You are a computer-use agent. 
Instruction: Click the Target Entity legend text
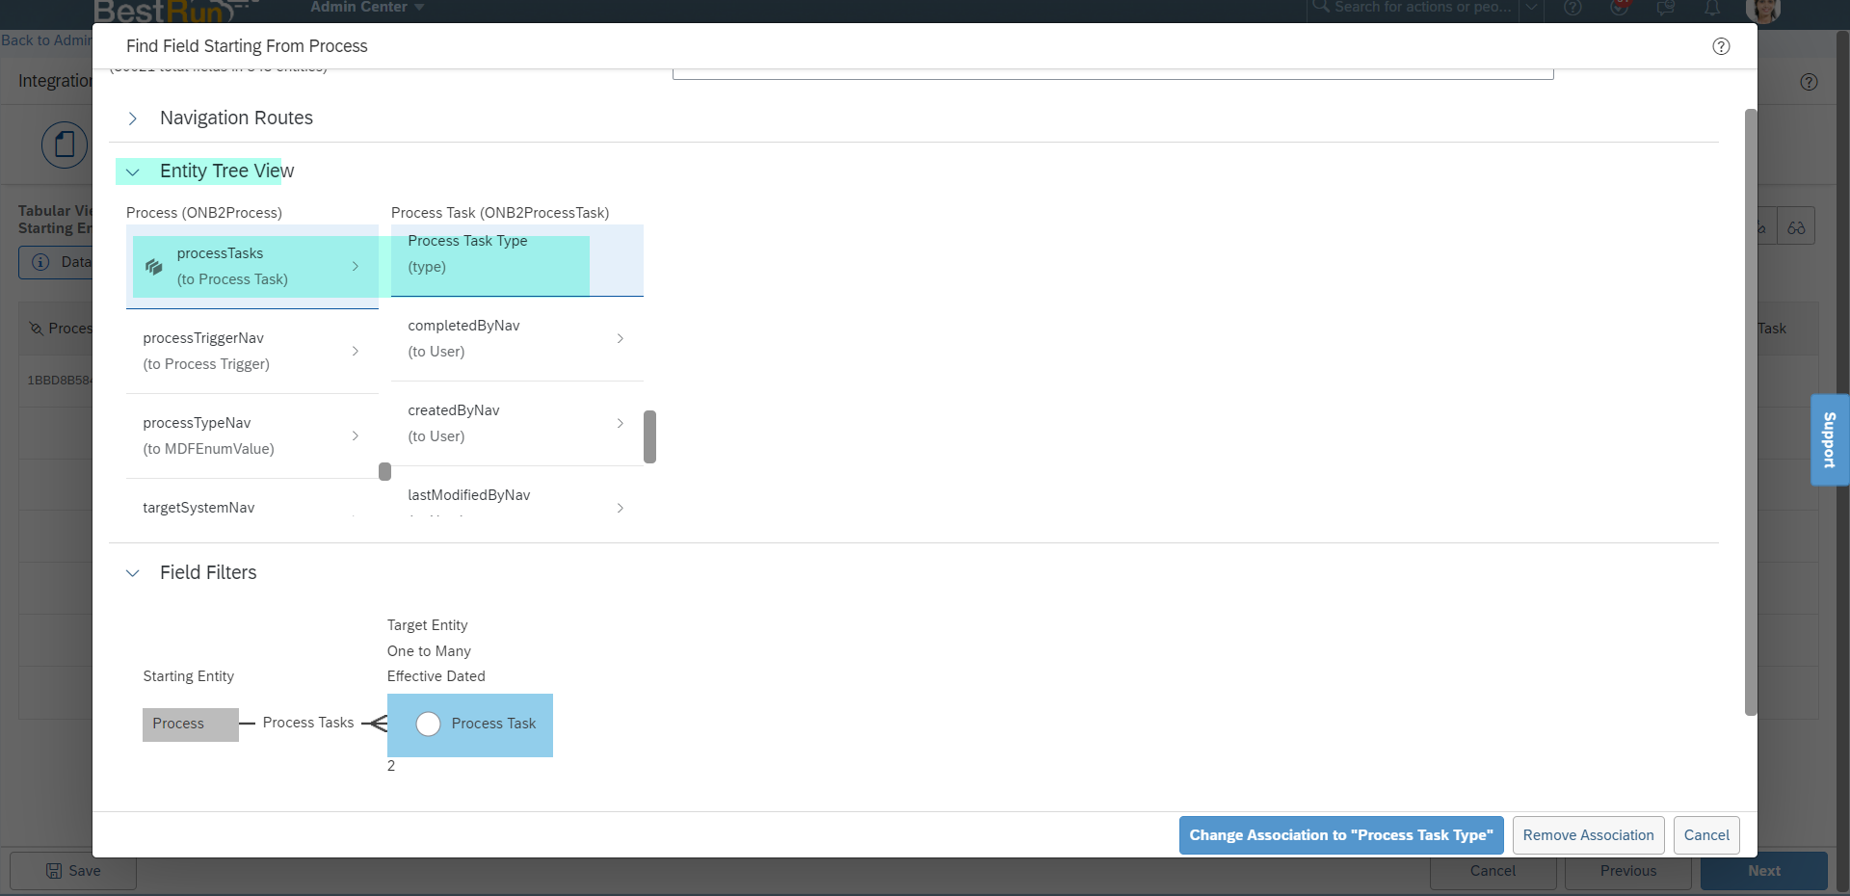[428, 625]
